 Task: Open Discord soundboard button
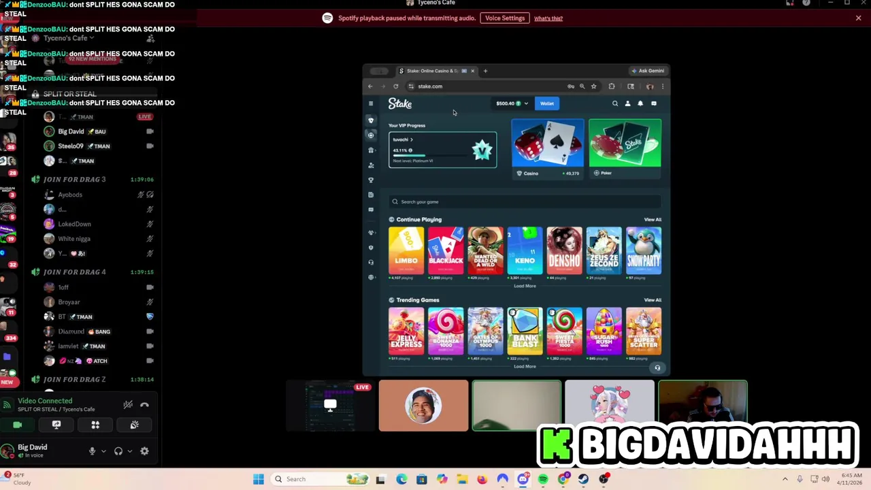tap(135, 425)
